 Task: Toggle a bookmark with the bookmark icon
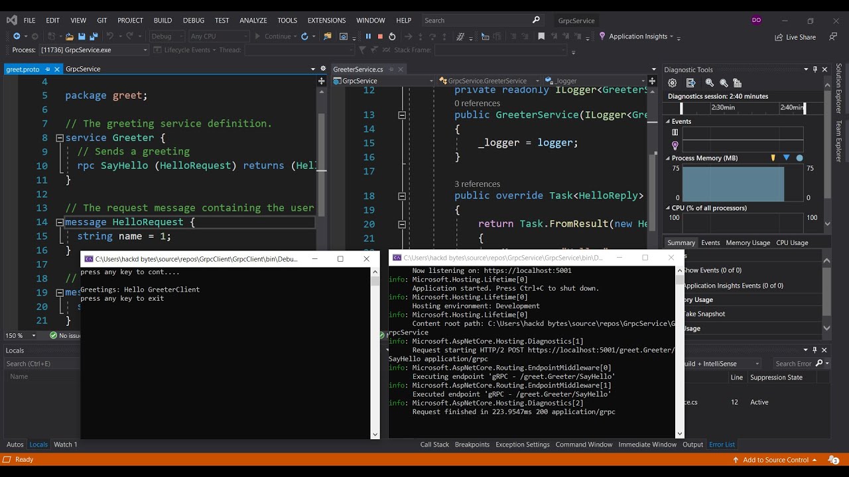[x=541, y=36]
